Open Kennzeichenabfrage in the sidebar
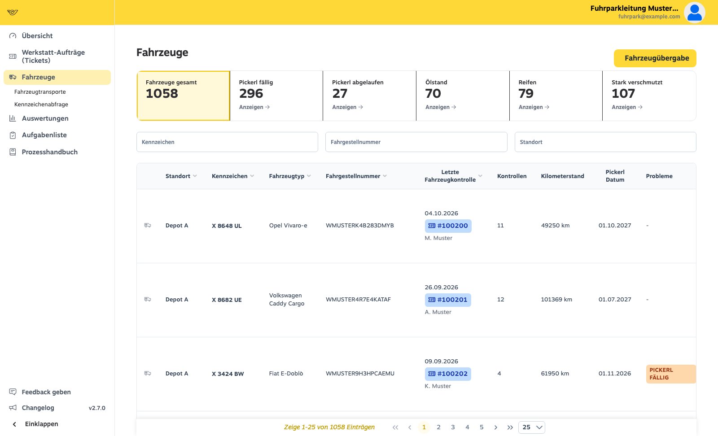The width and height of the screenshot is (718, 436). coord(41,105)
